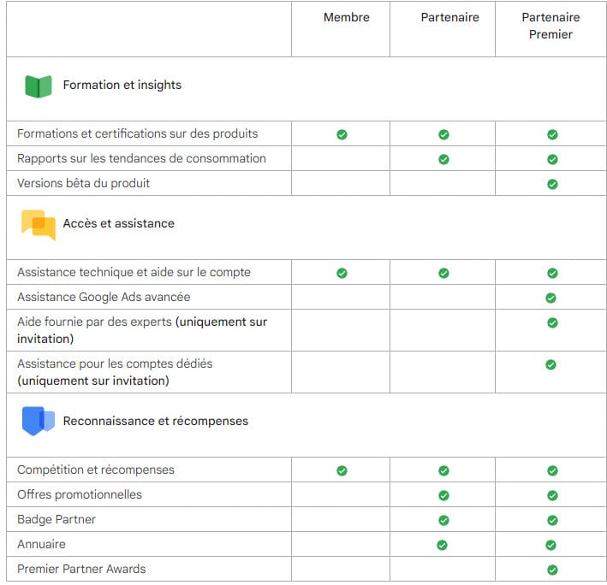607x585 pixels.
Task: Select the Membre column header
Action: click(347, 17)
